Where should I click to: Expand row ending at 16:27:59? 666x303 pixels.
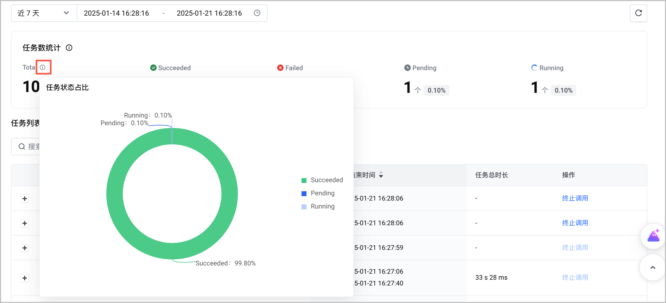(25, 248)
